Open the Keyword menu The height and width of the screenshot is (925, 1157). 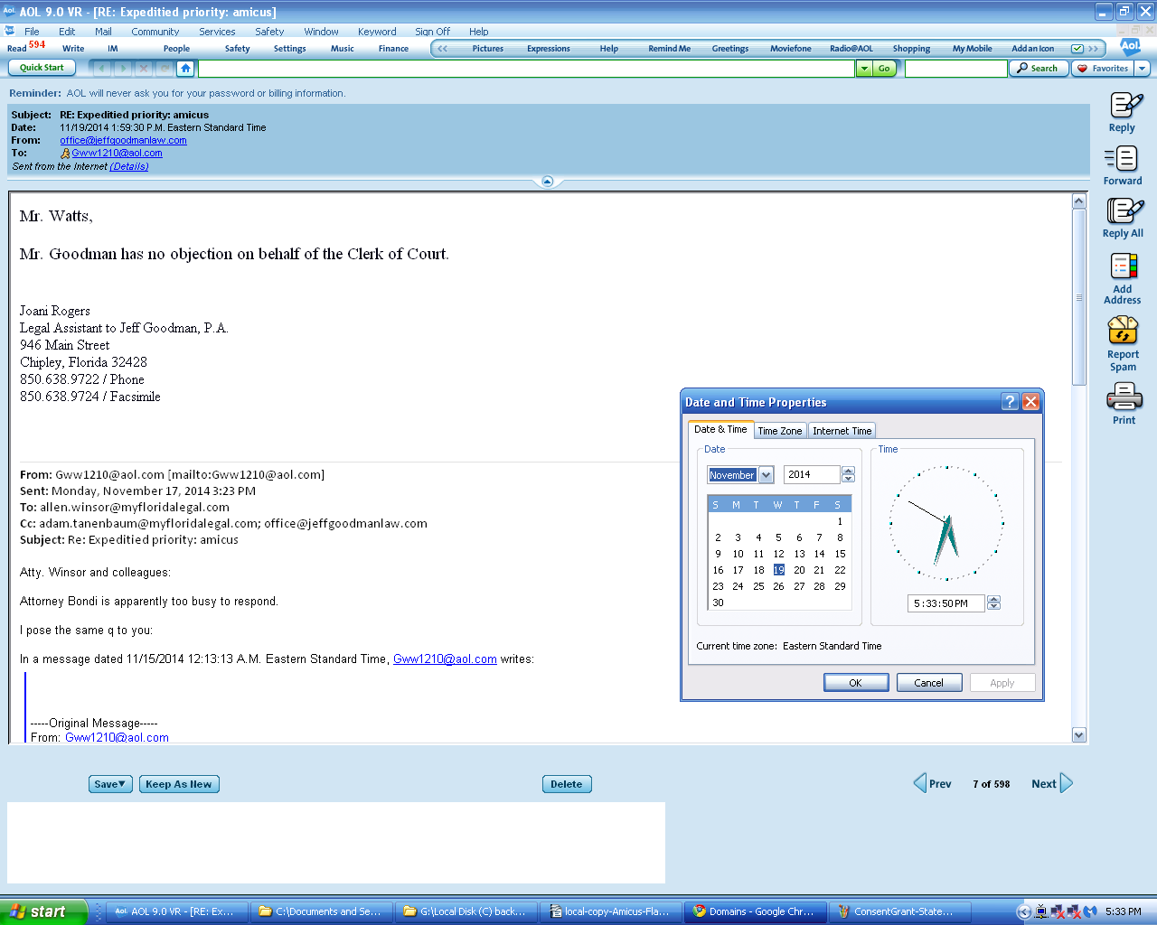pos(377,32)
